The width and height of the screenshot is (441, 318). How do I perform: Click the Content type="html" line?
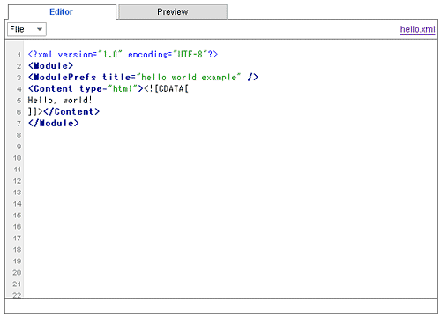(x=108, y=89)
